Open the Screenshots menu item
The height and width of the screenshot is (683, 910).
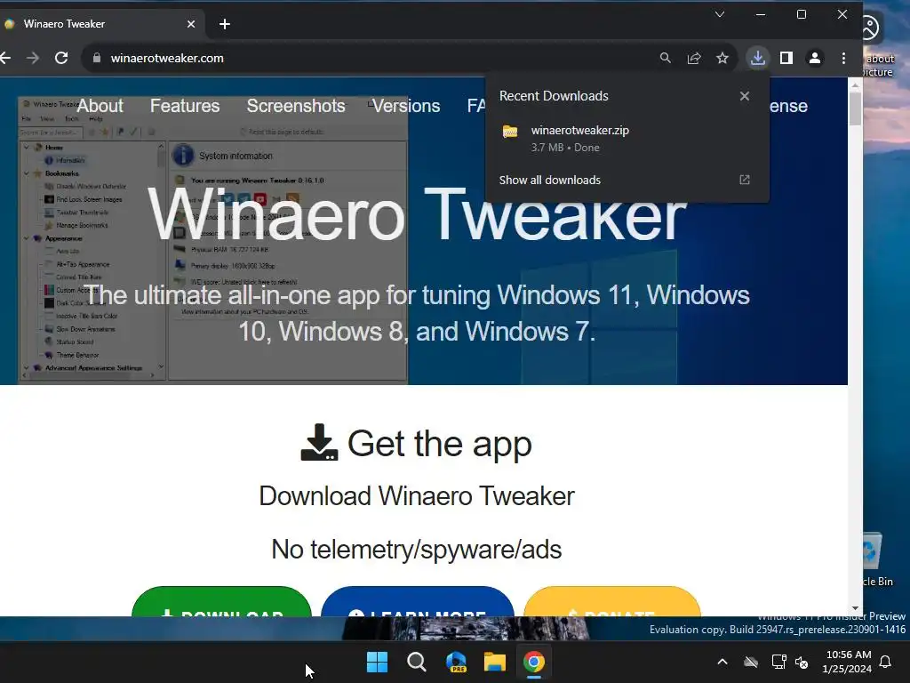(296, 106)
